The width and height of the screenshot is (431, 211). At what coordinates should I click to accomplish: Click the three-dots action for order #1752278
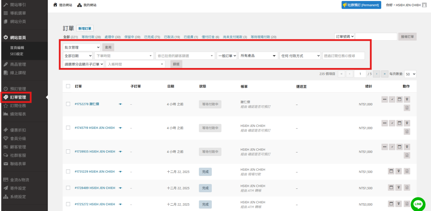(385, 99)
